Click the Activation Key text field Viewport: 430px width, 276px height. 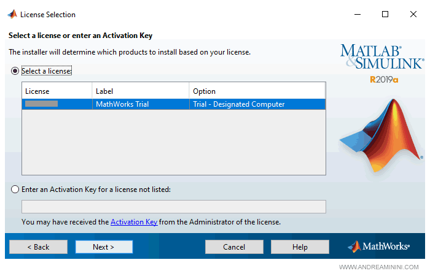point(174,207)
